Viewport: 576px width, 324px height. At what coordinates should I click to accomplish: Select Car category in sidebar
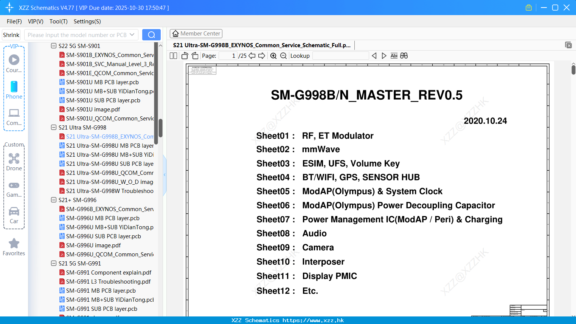tap(14, 215)
